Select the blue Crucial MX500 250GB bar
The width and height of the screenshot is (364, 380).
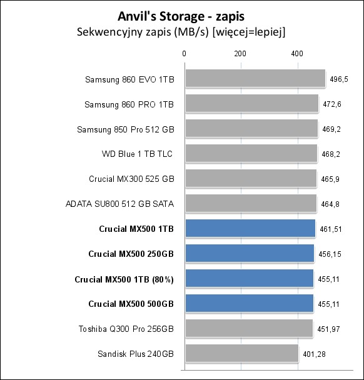coord(250,253)
